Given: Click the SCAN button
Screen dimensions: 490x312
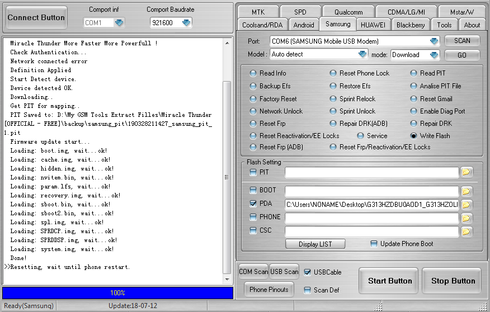Looking at the screenshot, I should [x=462, y=41].
